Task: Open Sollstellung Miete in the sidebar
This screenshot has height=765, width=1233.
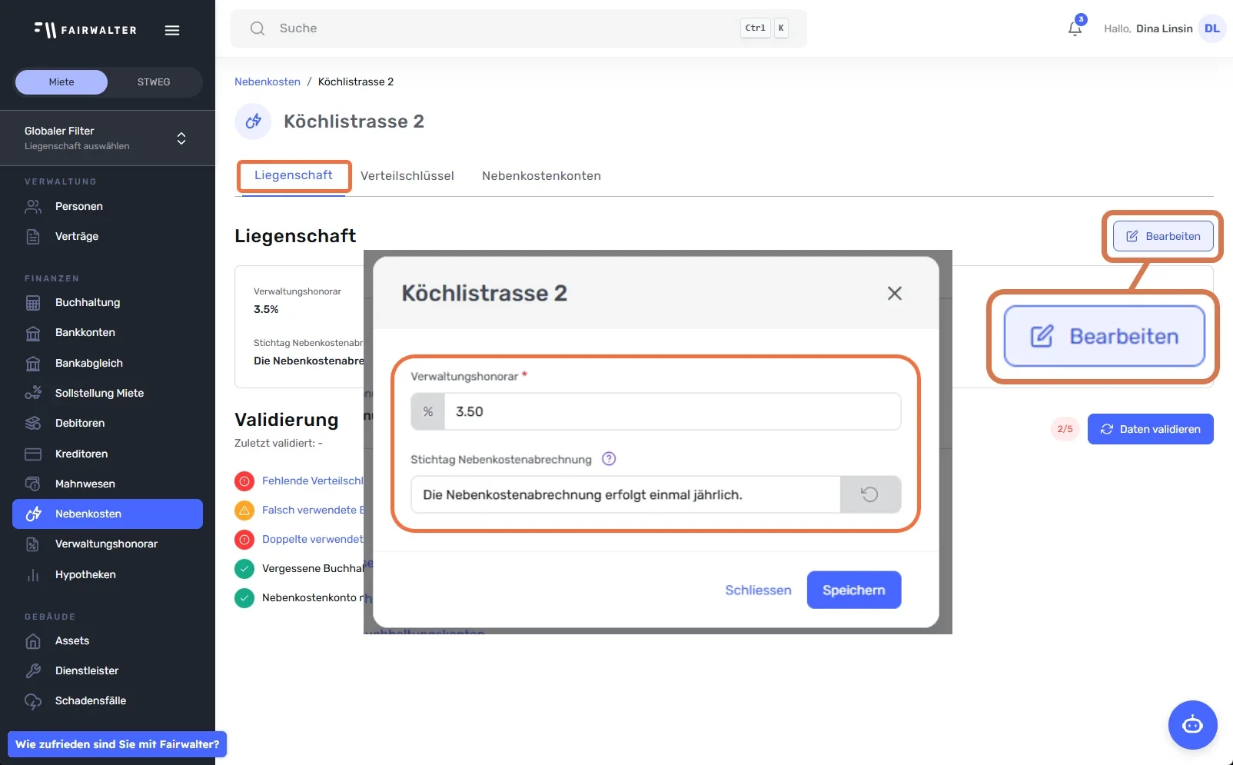Action: (x=108, y=393)
